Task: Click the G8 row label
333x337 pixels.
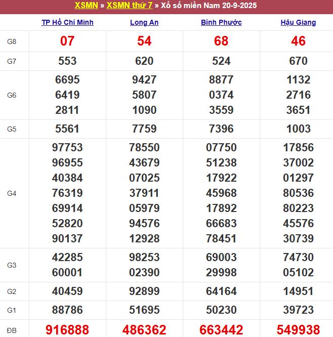Action: [x=12, y=41]
